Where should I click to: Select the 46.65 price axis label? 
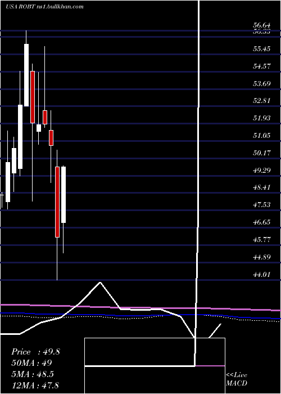tap(262, 222)
